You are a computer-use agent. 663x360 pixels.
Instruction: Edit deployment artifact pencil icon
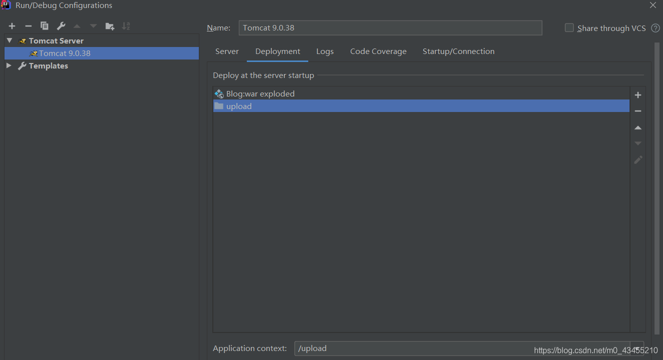638,160
